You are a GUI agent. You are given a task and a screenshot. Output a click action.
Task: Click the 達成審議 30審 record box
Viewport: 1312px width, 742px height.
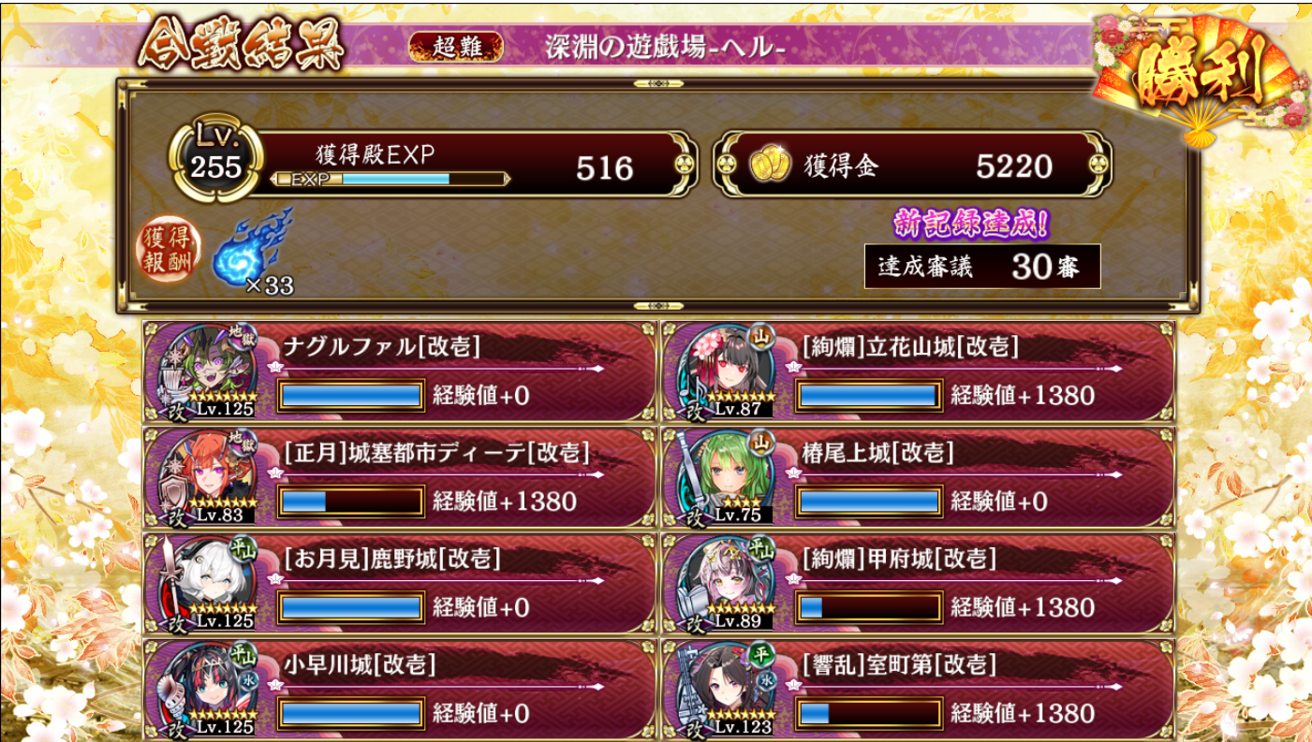(x=981, y=267)
